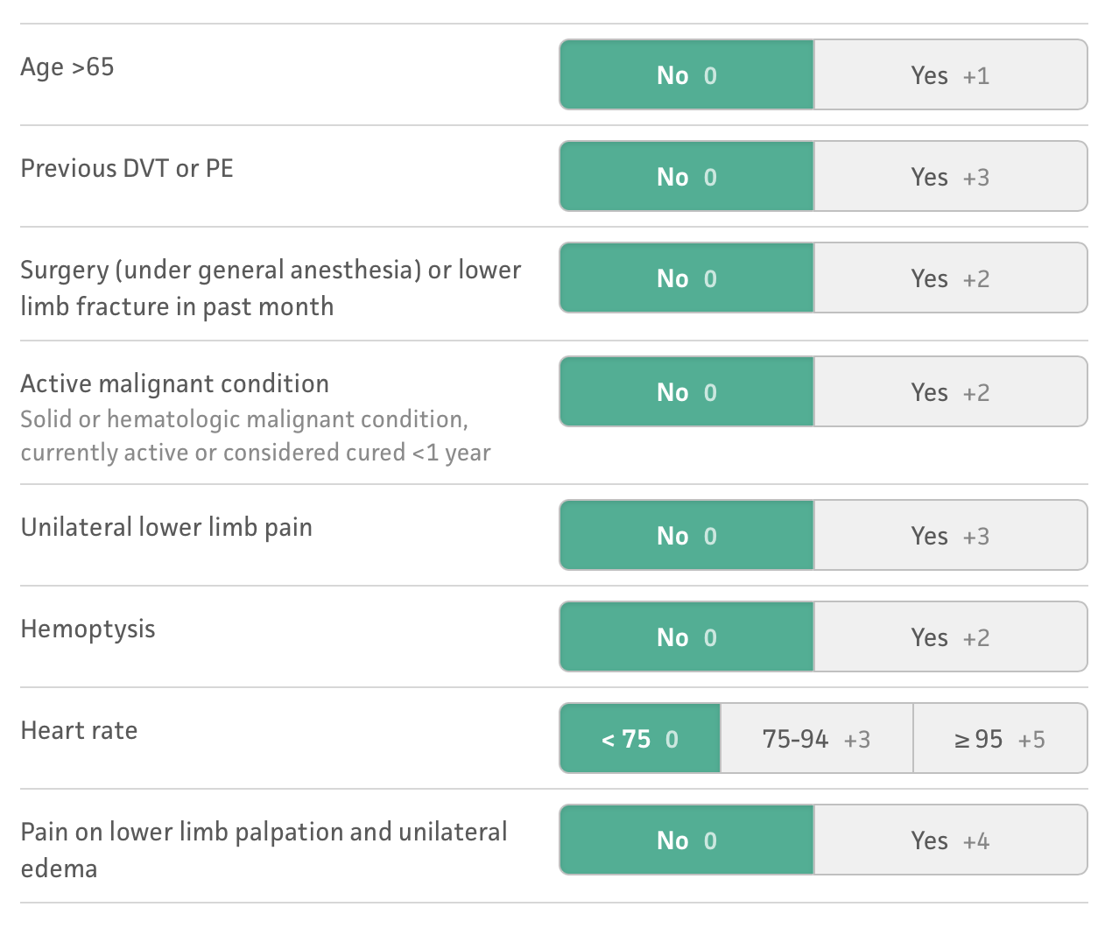Set Hemoptysis to No
The width and height of the screenshot is (1105, 928).
687,637
